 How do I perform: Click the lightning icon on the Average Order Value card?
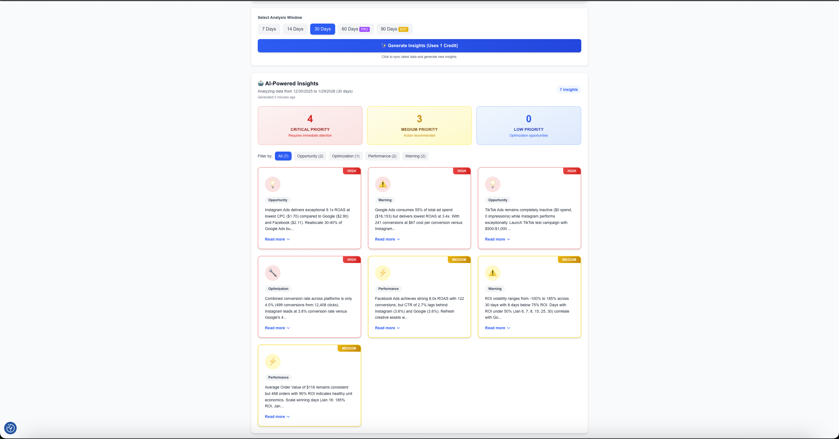click(273, 362)
